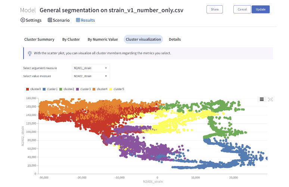This screenshot has height=187, width=289.
Task: Switch to By Cluster tab
Action: pyautogui.click(x=71, y=39)
